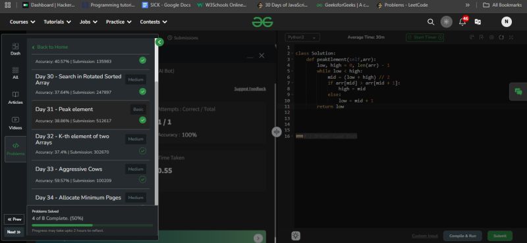This screenshot has width=527, height=243.
Task: Click the checkmark beside Accuracy: 40.57%
Action: (x=142, y=60)
